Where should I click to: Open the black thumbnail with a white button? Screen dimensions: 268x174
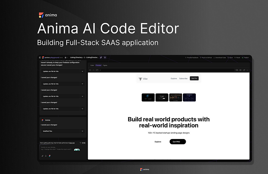pyautogui.click(x=162, y=97)
